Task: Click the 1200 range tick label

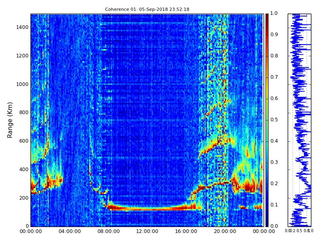Action: coord(22,56)
